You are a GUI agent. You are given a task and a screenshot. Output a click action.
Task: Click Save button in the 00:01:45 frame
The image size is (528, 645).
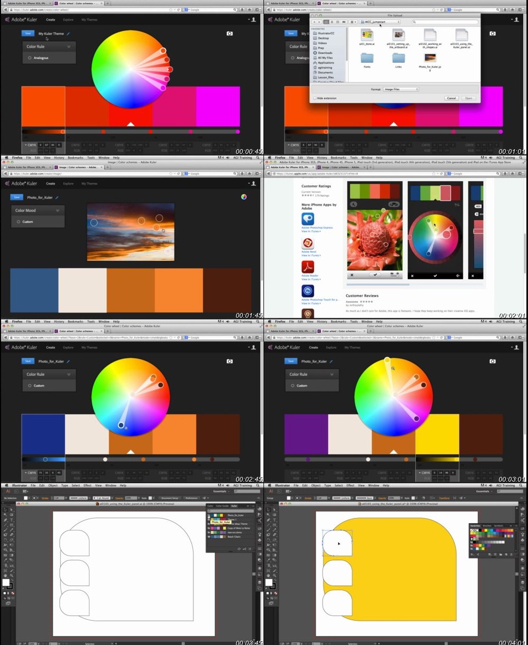pos(16,198)
